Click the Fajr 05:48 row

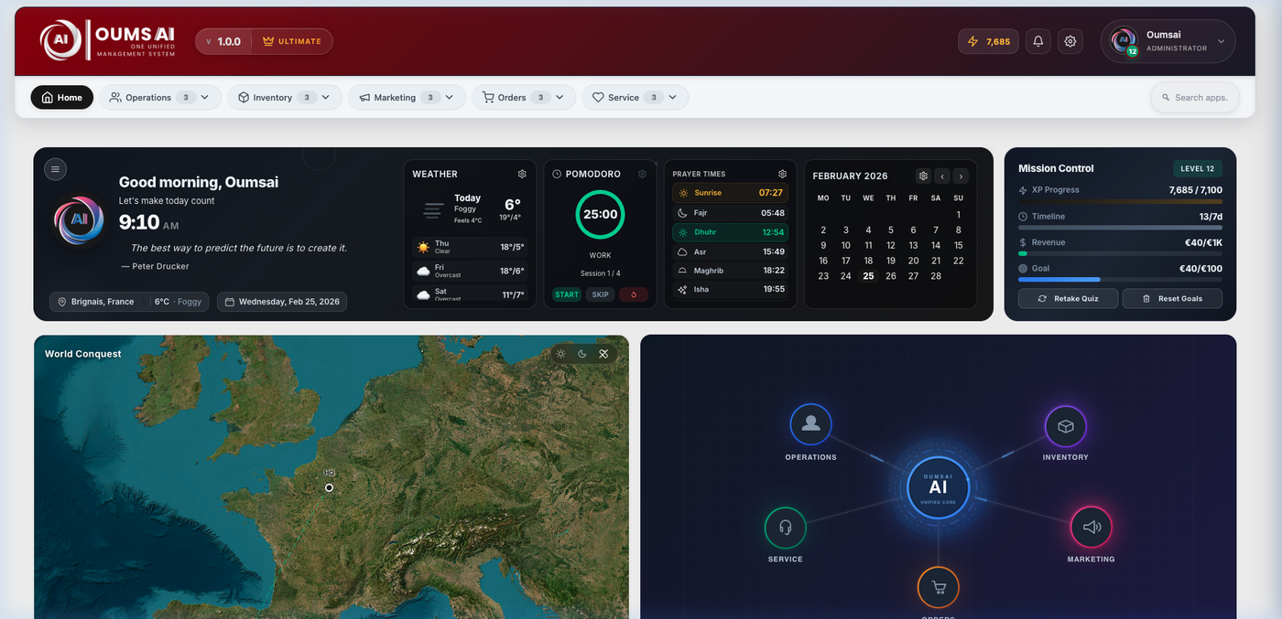[x=730, y=213]
